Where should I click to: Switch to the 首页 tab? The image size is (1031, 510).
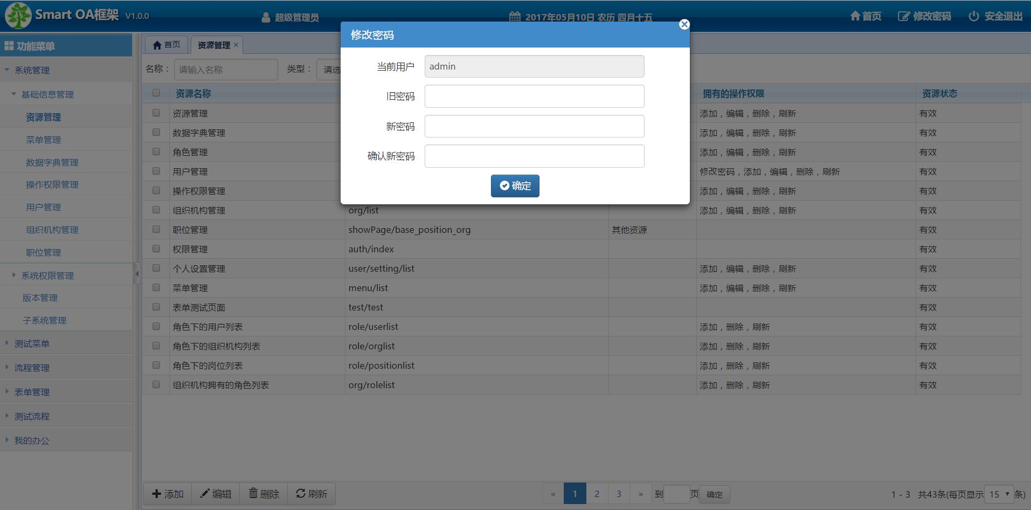(x=167, y=45)
